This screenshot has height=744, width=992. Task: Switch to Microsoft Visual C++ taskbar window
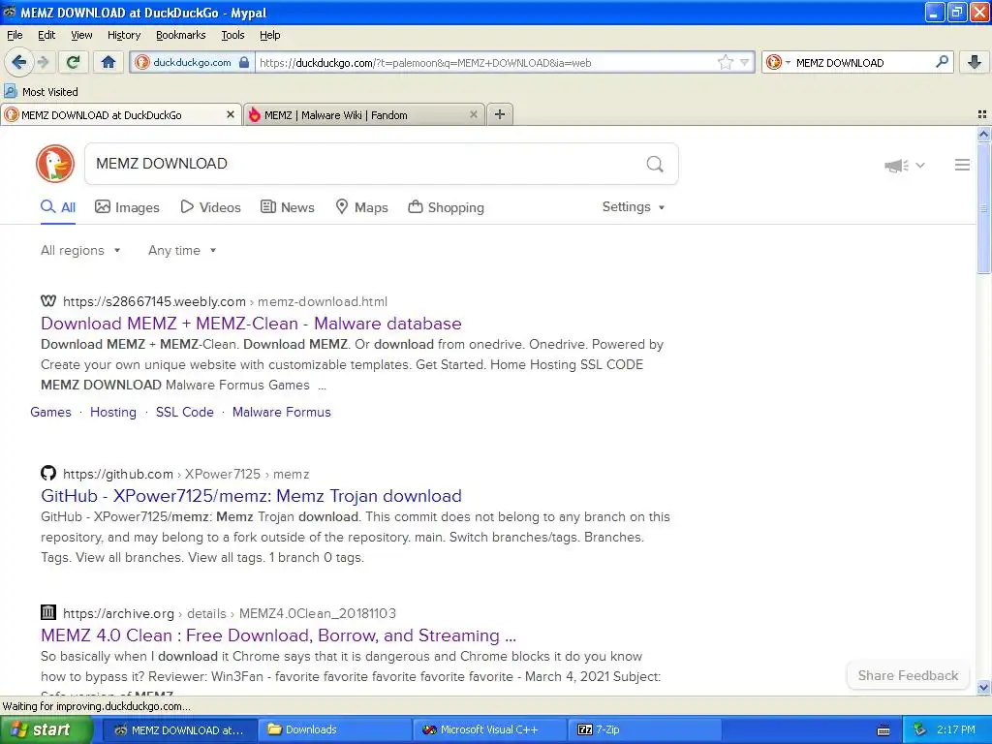coord(491,729)
